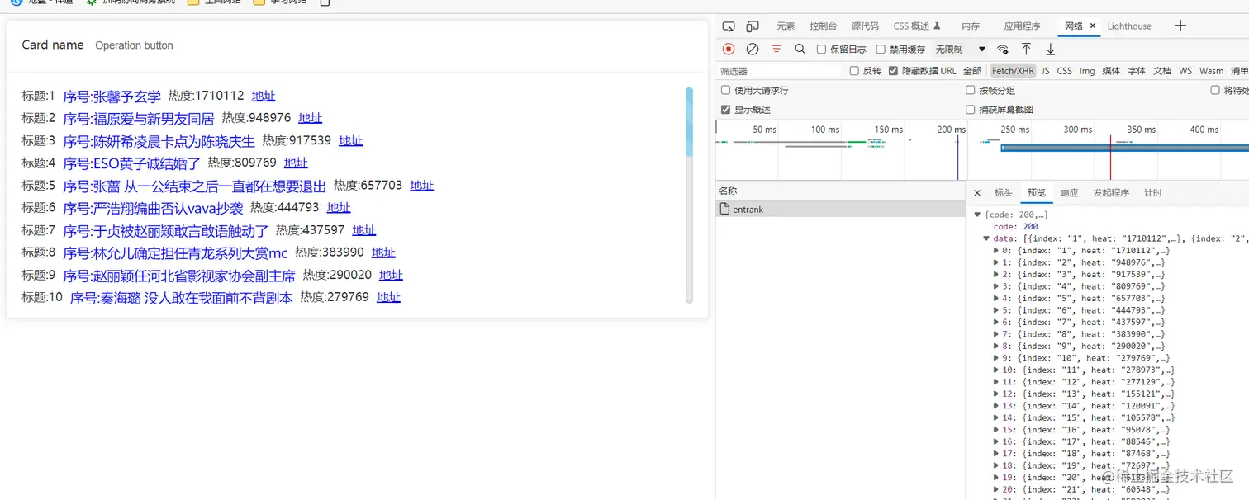Expand data item 12 with heat 155121
Image resolution: width=1249 pixels, height=500 pixels.
(x=996, y=394)
